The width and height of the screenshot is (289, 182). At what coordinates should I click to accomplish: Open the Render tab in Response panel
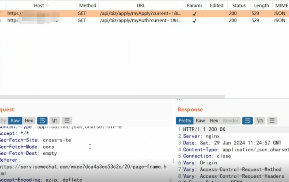230,121
